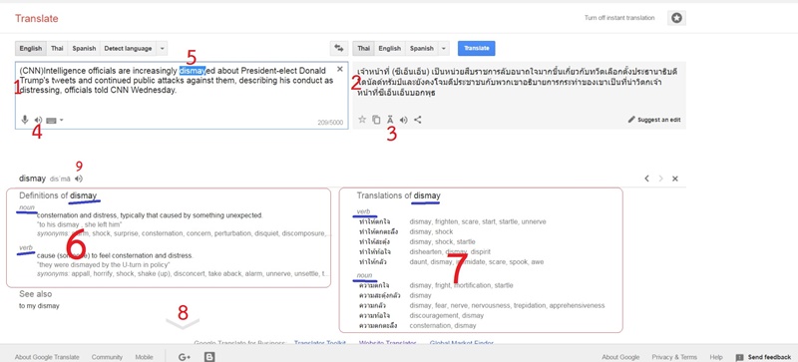Play pronunciation of the word dismay
798x362 pixels.
pos(79,179)
